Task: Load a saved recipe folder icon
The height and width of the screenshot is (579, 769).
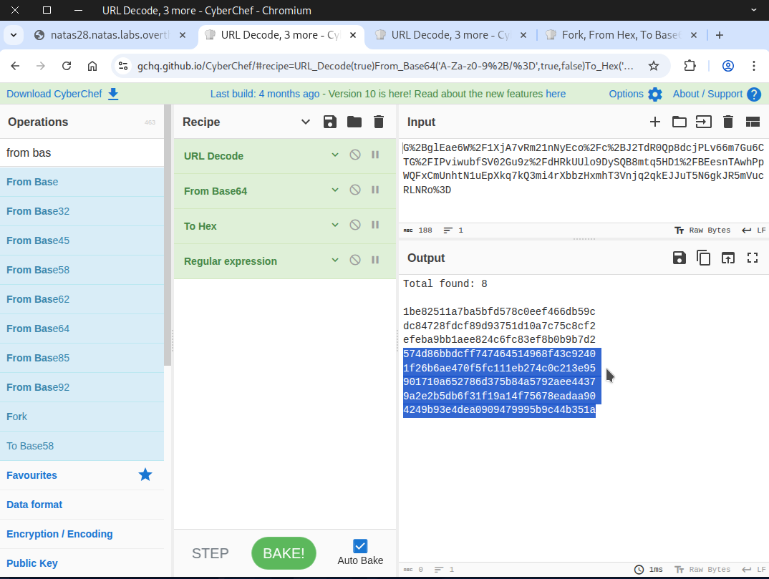Action: click(354, 122)
